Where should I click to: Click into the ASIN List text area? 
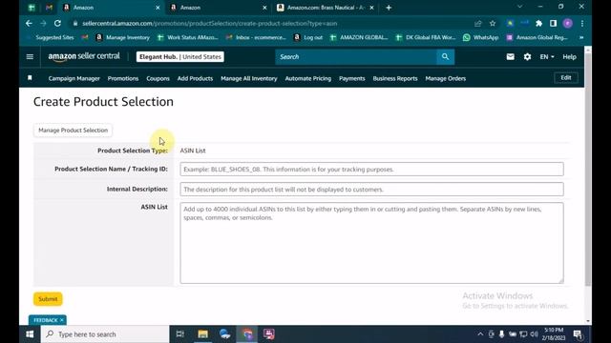371,243
